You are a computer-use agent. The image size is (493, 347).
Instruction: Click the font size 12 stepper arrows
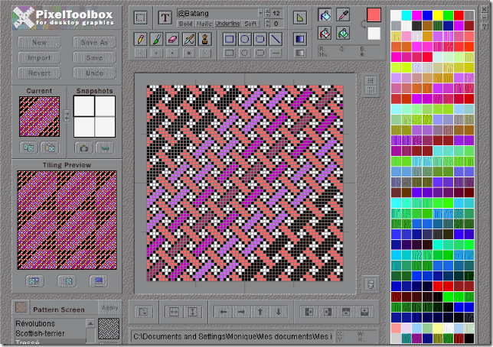click(268, 13)
